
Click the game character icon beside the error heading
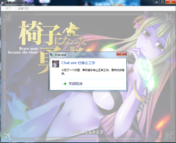click(x=56, y=64)
